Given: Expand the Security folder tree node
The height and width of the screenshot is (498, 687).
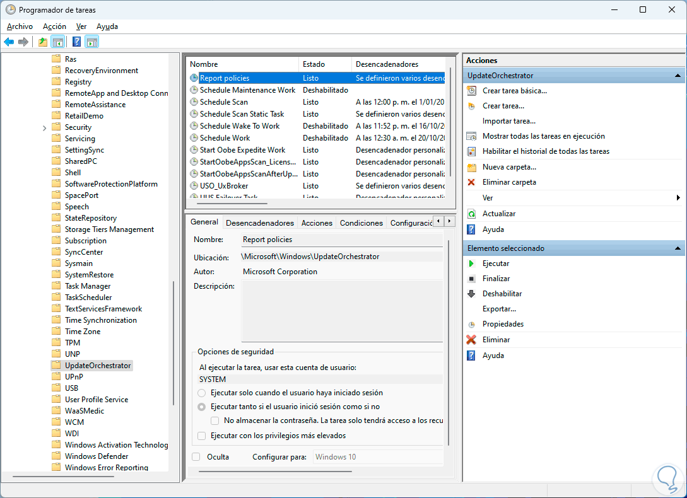Looking at the screenshot, I should 44,128.
